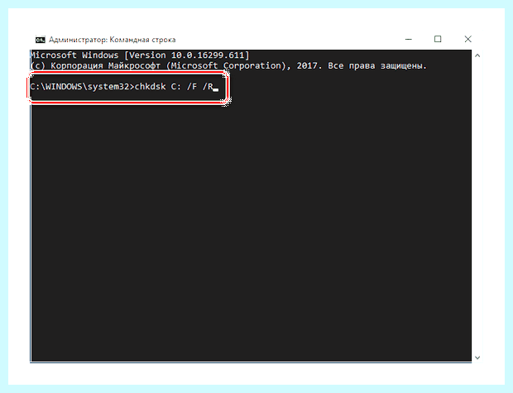The width and height of the screenshot is (513, 393).
Task: Click the 'Microsoft Windows [Version 10.0.16299.611]' line
Action: (140, 55)
